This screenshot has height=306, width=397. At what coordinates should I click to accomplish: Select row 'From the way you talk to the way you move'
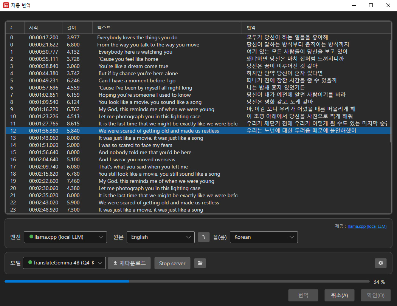click(x=197, y=45)
